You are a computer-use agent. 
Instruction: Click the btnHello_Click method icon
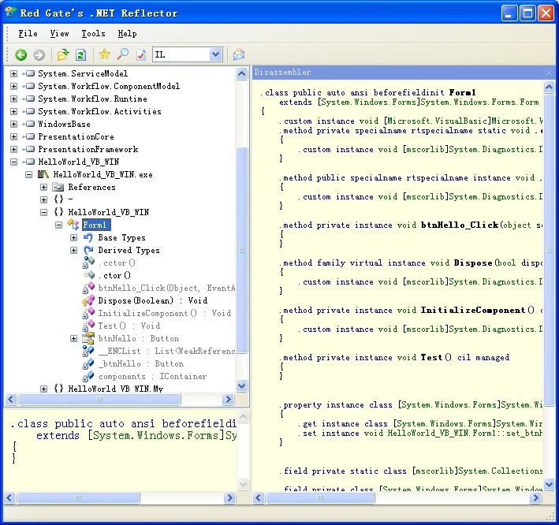coord(88,288)
